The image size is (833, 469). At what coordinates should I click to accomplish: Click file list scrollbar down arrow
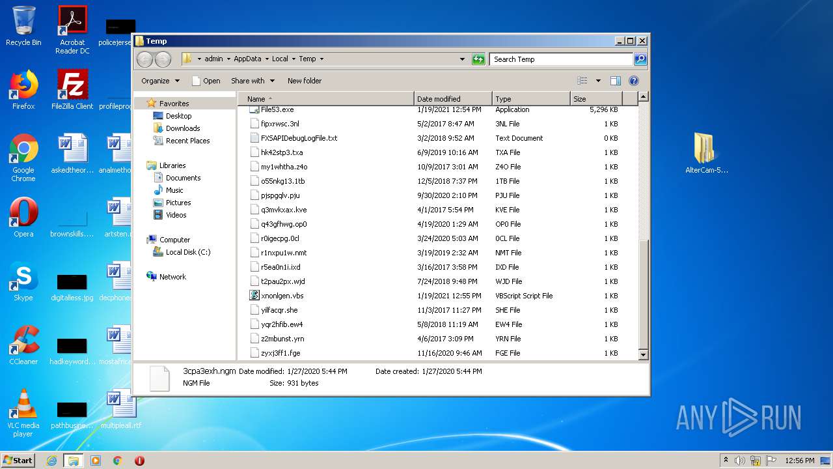[643, 355]
